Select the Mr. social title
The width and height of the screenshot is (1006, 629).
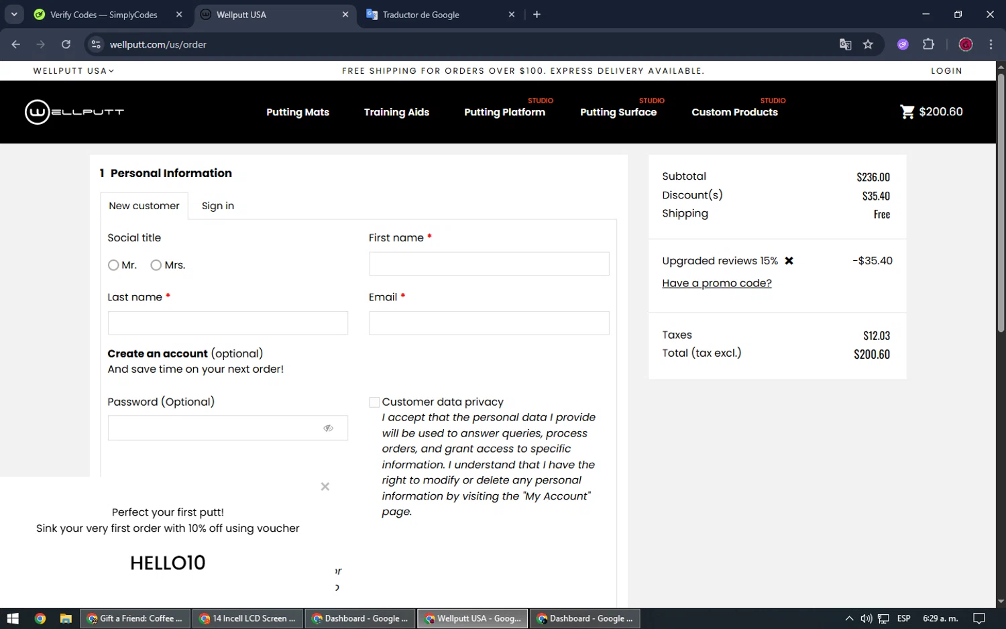pos(113,266)
